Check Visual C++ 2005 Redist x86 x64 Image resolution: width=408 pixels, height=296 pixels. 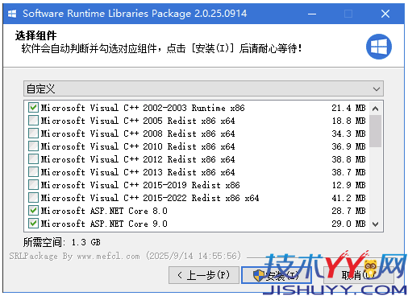tap(33, 121)
